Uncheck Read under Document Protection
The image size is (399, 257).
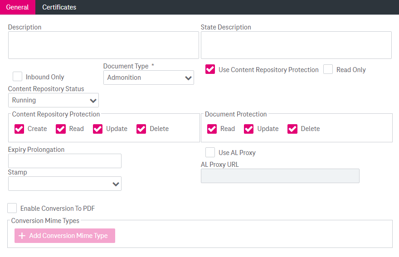(212, 129)
